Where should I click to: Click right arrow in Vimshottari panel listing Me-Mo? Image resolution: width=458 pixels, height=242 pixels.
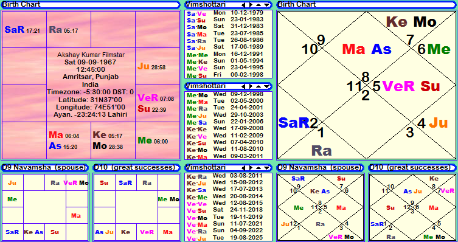coord(251,86)
